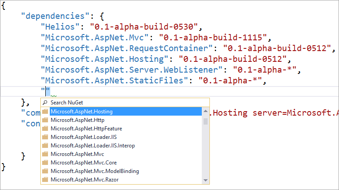Click package icon beside Microsoft.AspNet.Mvc.ModelBinding
Viewport: 339px width, 190px height.
click(x=45, y=171)
